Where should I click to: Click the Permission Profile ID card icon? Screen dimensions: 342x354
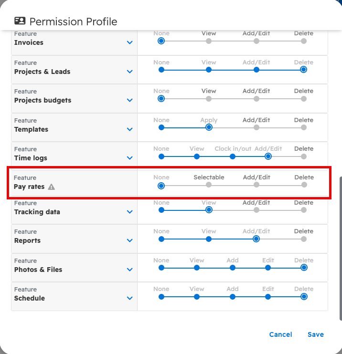pyautogui.click(x=20, y=21)
